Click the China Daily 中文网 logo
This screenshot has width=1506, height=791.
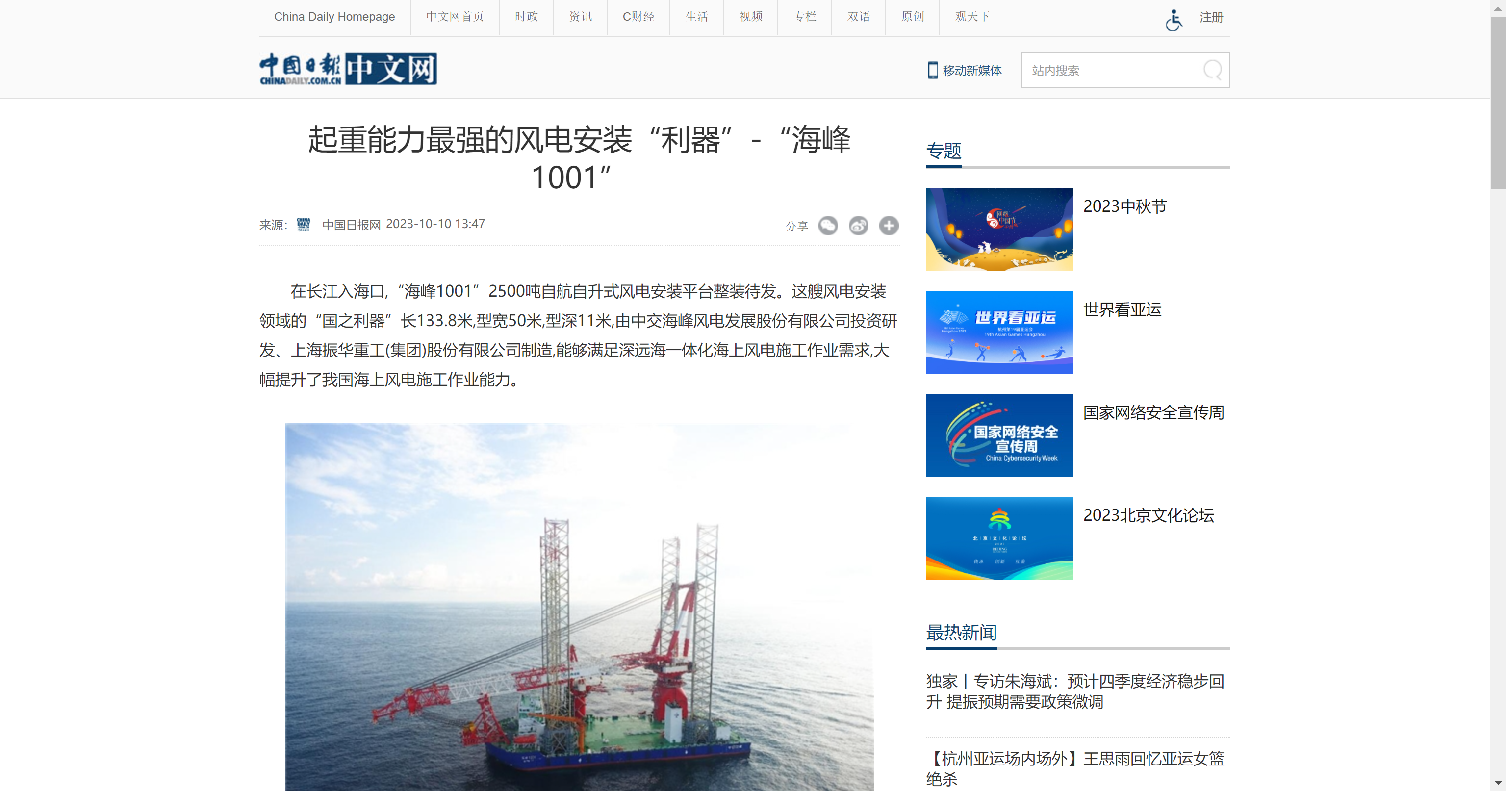[348, 69]
